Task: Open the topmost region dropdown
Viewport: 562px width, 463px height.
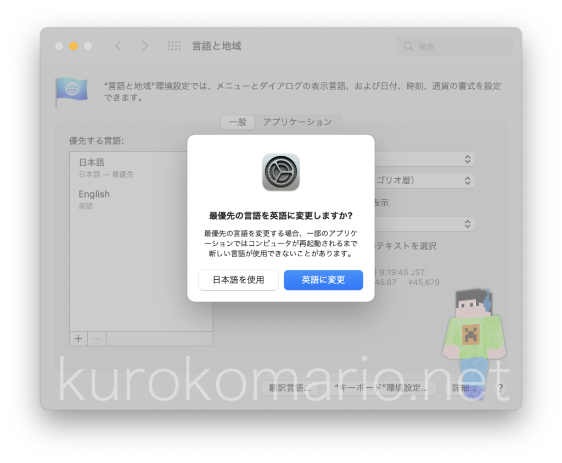Action: [425, 159]
